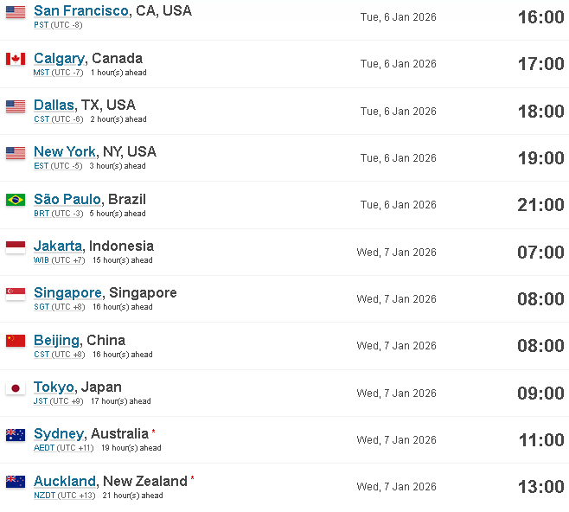Click the red DST asterisk beside Sydney, Australia

click(154, 431)
